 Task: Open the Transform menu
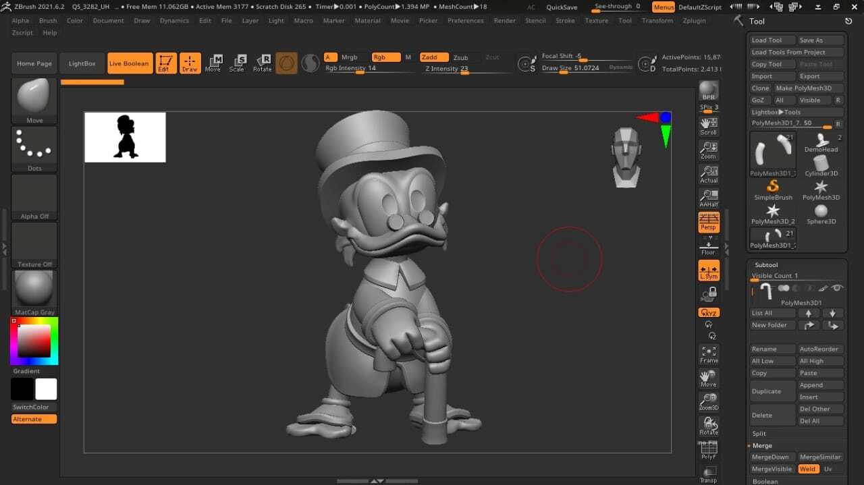tap(657, 21)
